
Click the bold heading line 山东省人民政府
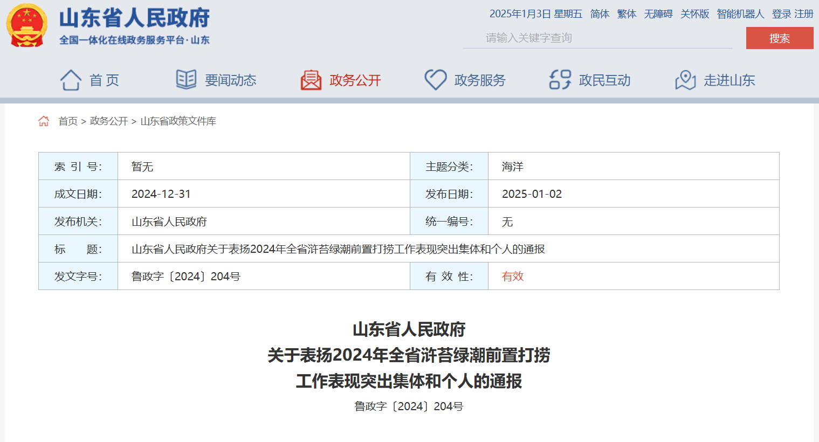tap(409, 329)
